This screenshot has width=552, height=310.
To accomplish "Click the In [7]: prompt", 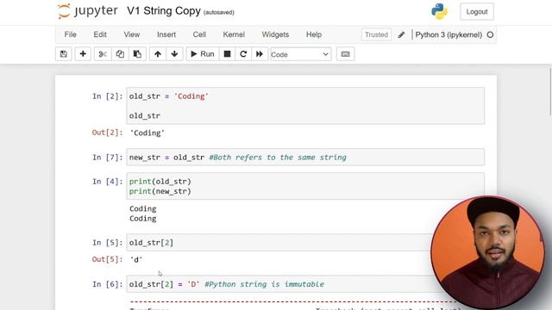I will [107, 157].
